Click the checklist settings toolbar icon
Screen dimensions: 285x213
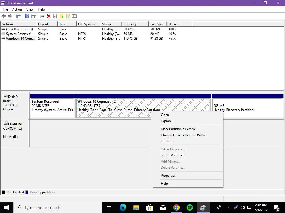click(74, 16)
